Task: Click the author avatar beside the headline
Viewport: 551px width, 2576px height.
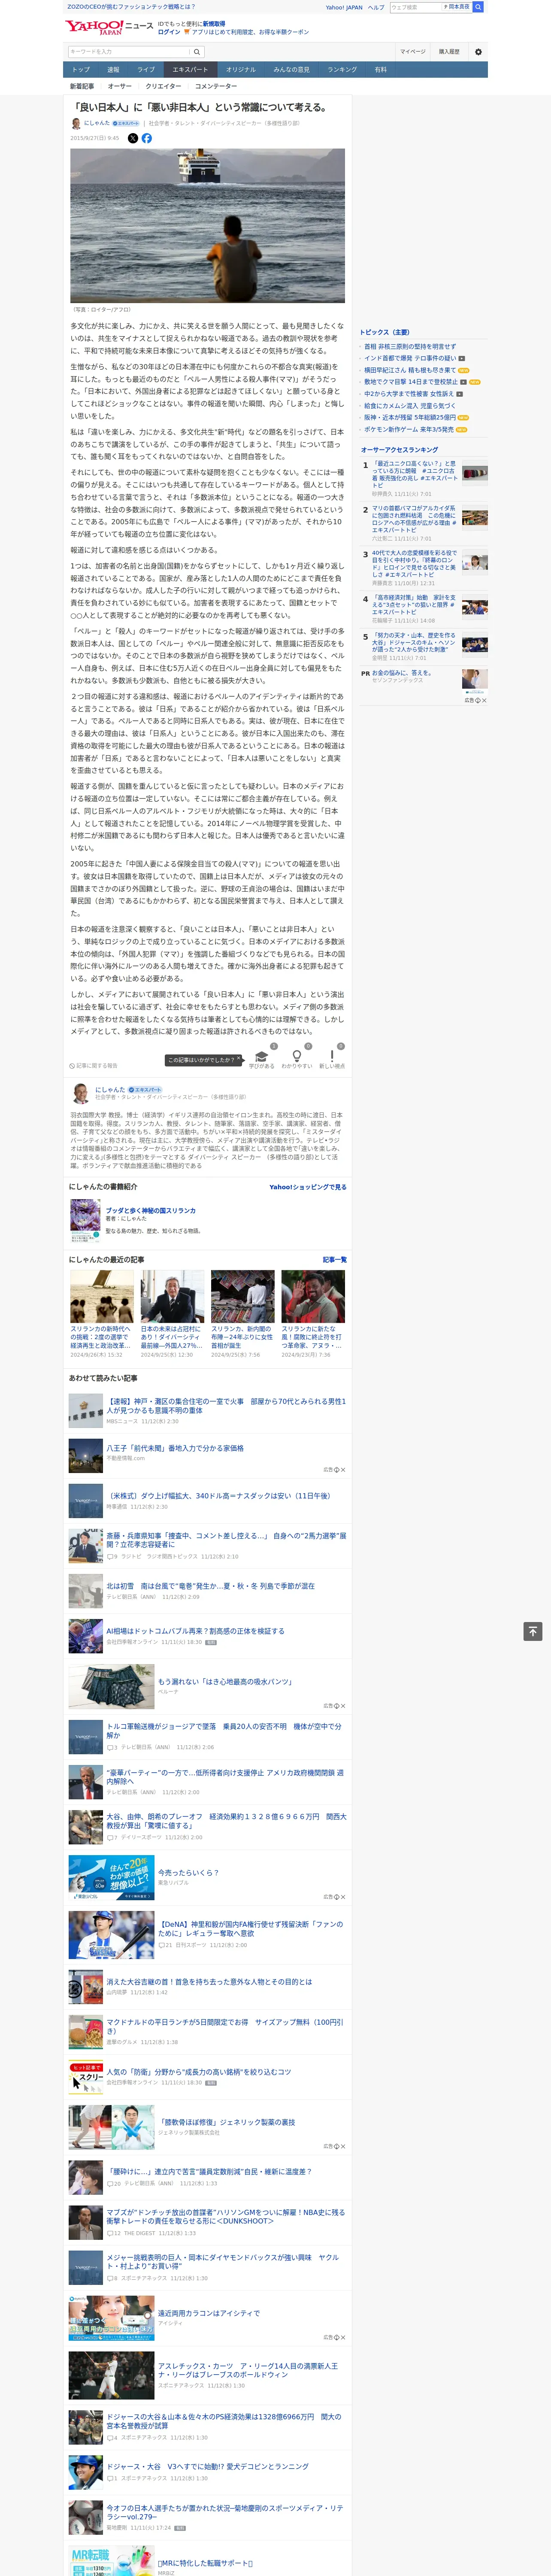Action: click(x=76, y=124)
